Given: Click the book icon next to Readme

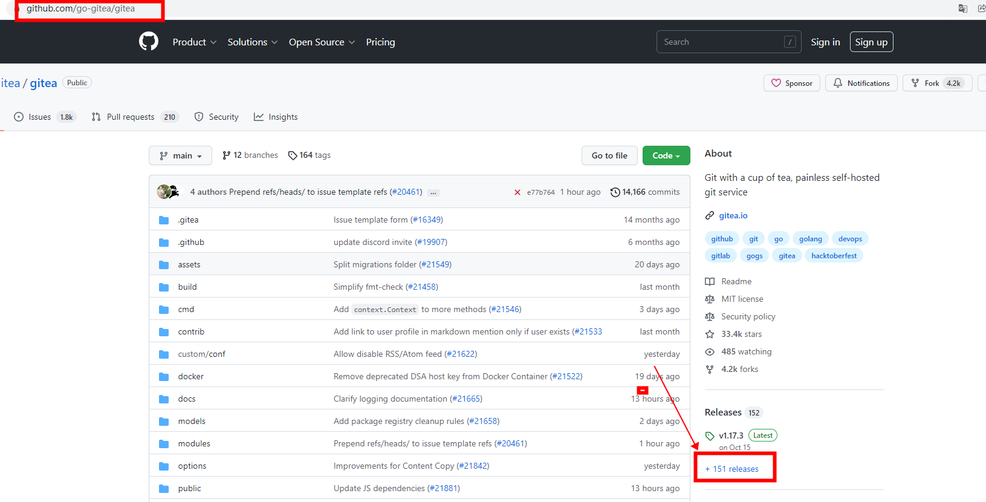Looking at the screenshot, I should (x=710, y=281).
